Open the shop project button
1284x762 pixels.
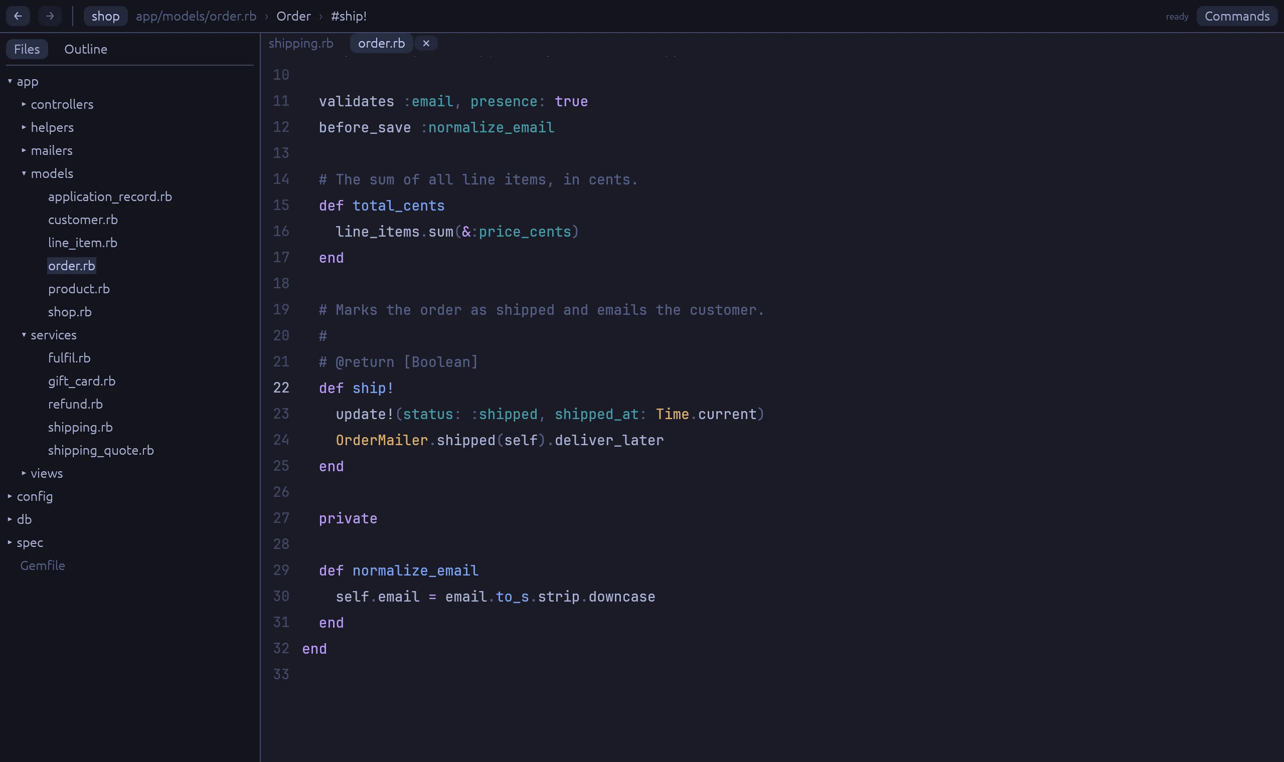pyautogui.click(x=105, y=16)
